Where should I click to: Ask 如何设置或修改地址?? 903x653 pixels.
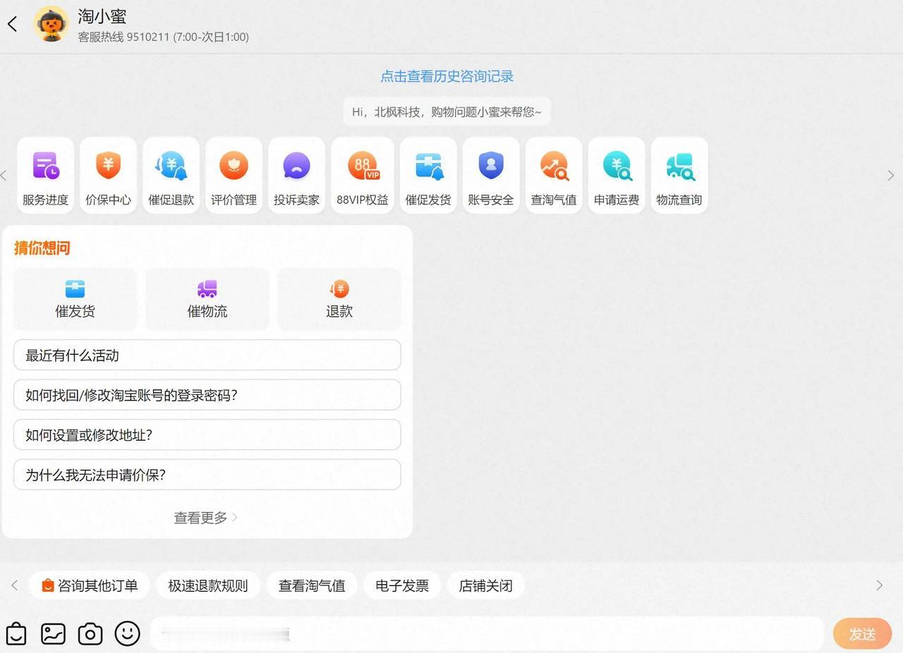[x=207, y=435]
